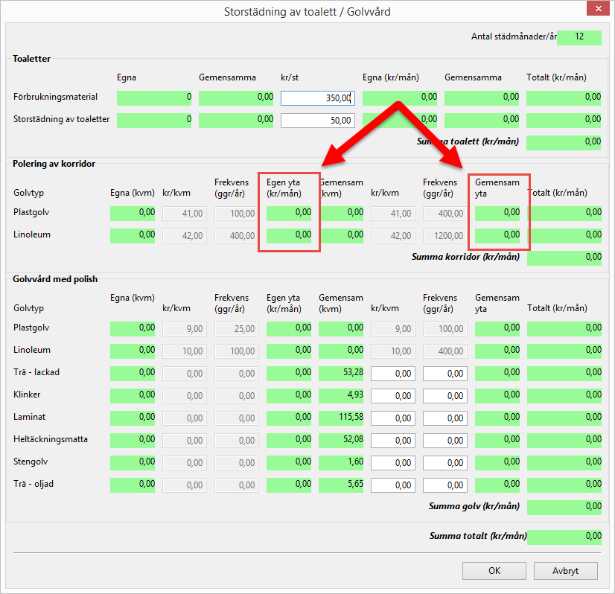The height and width of the screenshot is (594, 615).
Task: Select the Antal städmånader/år field
Action: 579,37
